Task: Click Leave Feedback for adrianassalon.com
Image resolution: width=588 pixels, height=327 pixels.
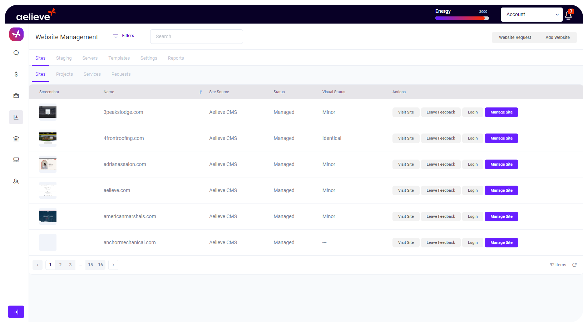Action: tap(441, 164)
